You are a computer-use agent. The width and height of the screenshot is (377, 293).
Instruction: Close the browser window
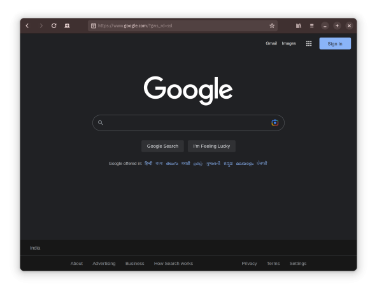(x=350, y=25)
